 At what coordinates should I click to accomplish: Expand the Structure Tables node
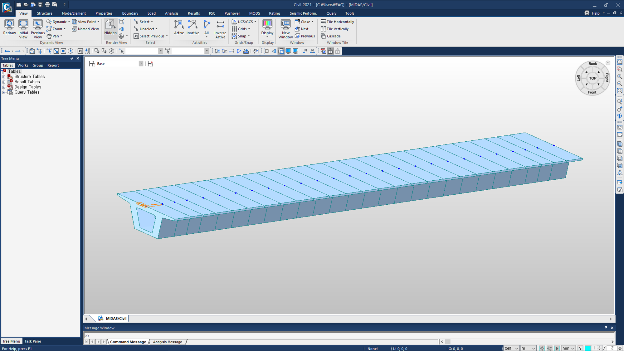(4, 77)
